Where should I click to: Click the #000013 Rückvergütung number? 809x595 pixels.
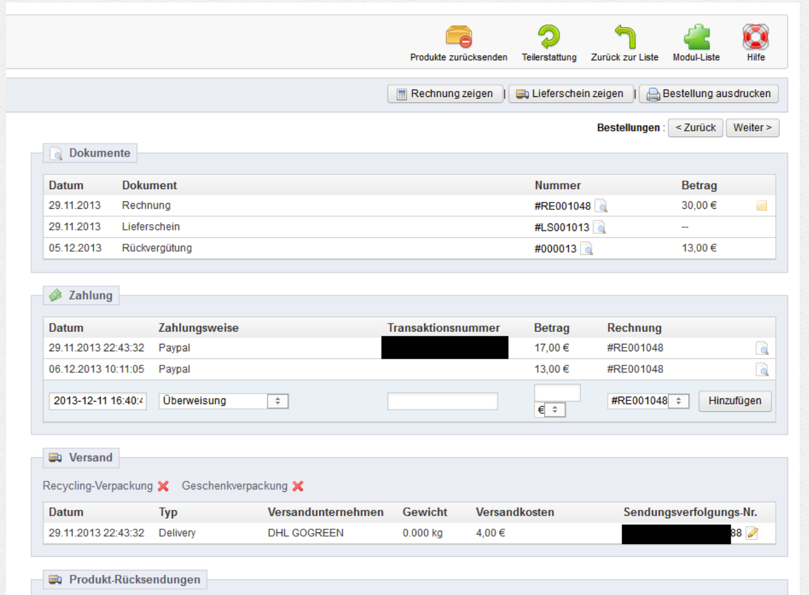[555, 249]
